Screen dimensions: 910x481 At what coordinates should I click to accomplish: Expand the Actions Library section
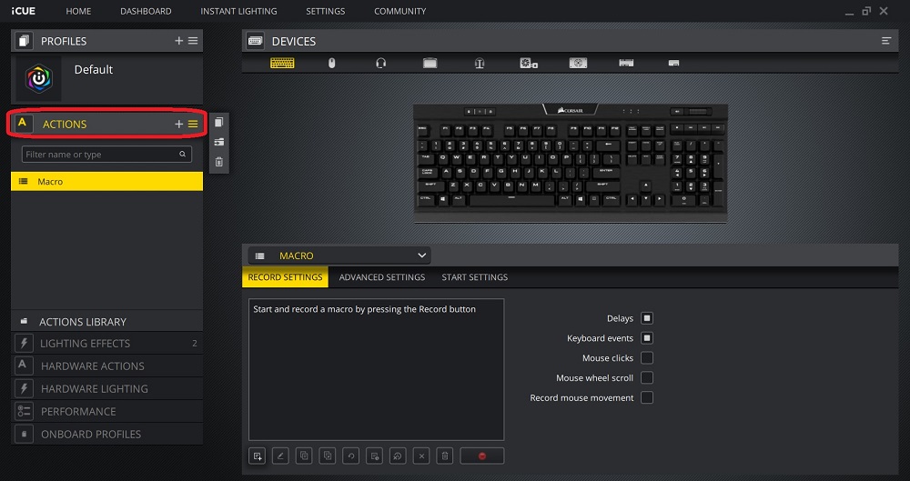pos(106,322)
